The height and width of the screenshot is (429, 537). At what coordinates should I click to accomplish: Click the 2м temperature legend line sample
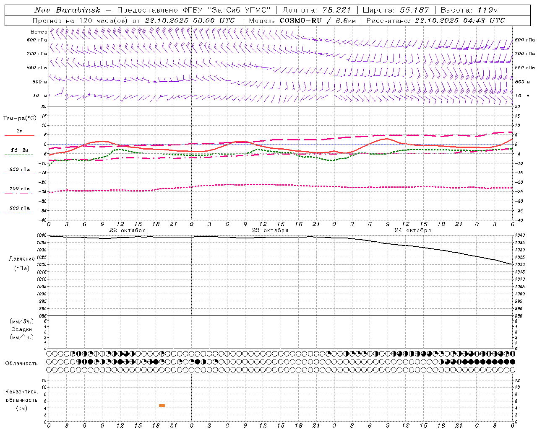[x=19, y=135]
